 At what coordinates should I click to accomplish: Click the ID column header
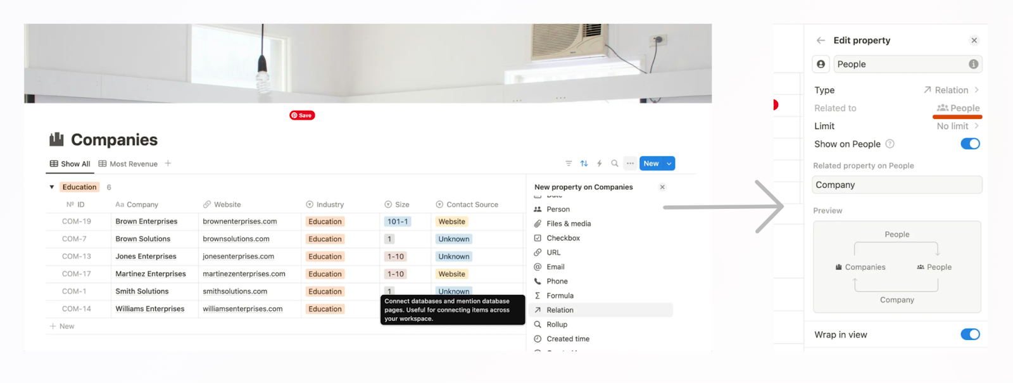pyautogui.click(x=76, y=204)
